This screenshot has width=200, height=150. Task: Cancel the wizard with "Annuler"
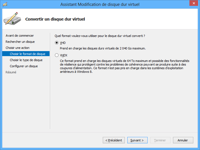[183, 140]
